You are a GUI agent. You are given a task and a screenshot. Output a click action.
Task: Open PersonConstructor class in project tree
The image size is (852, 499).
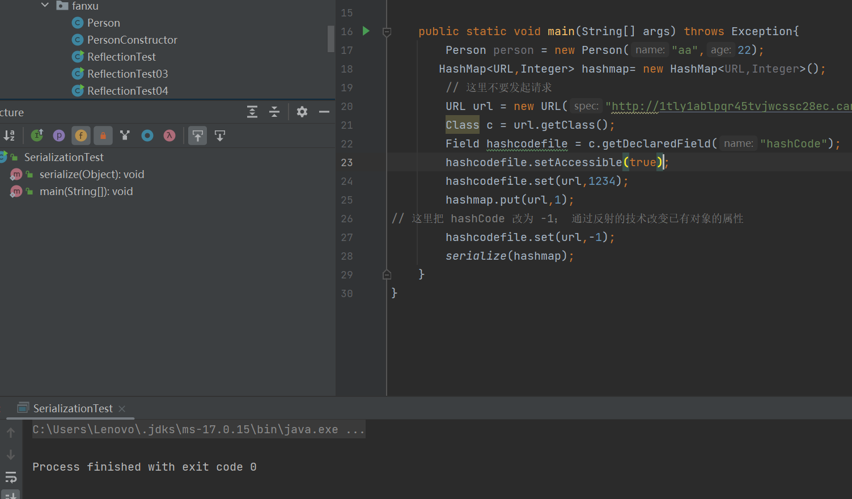click(x=132, y=40)
